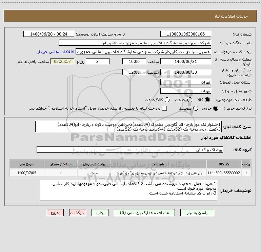Open اطلاعات تماس خریدار link
261x252 pixels.
click(56, 52)
